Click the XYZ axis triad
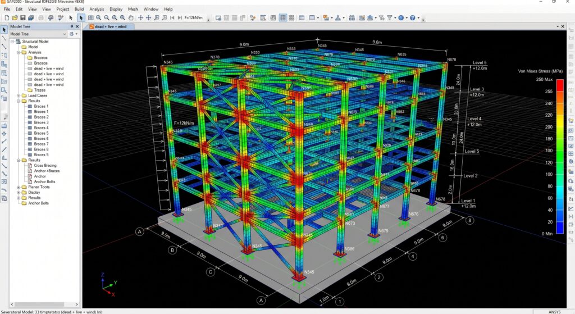This screenshot has width=575, height=314. (108, 285)
